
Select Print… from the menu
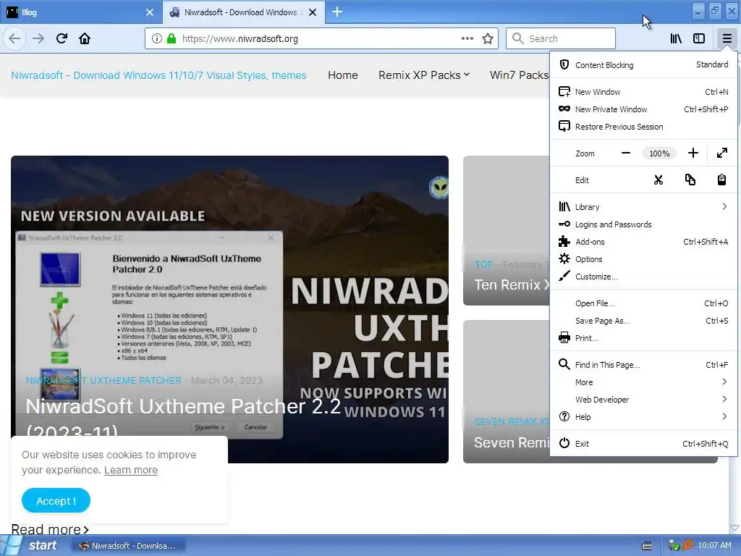643,338
